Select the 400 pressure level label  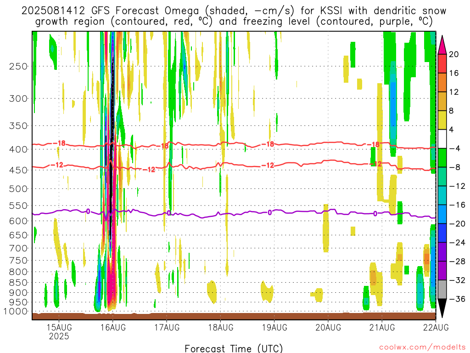pos(18,149)
